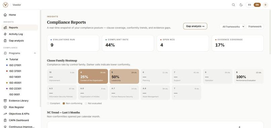Select the Support heatmap cell
This screenshot has height=128, width=271.
(186, 76)
